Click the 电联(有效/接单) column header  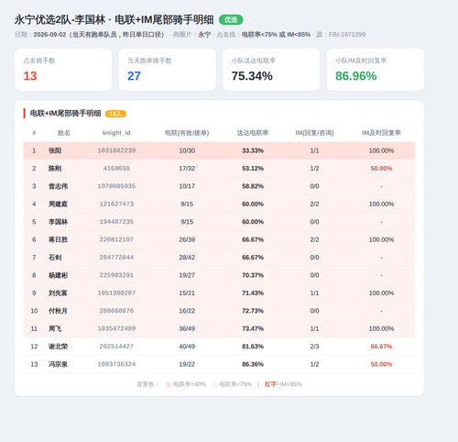[x=187, y=133]
